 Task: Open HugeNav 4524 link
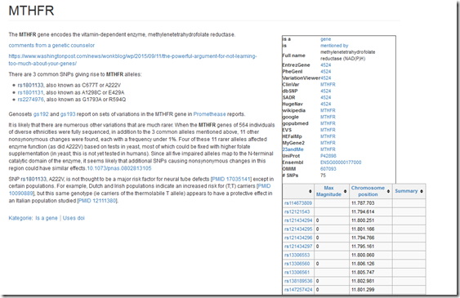tap(326, 104)
